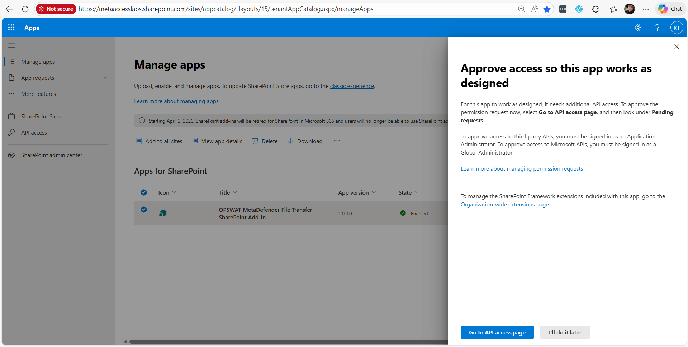This screenshot has height=347, width=688.
Task: Click the Read aloud icon in the address bar
Action: (534, 9)
